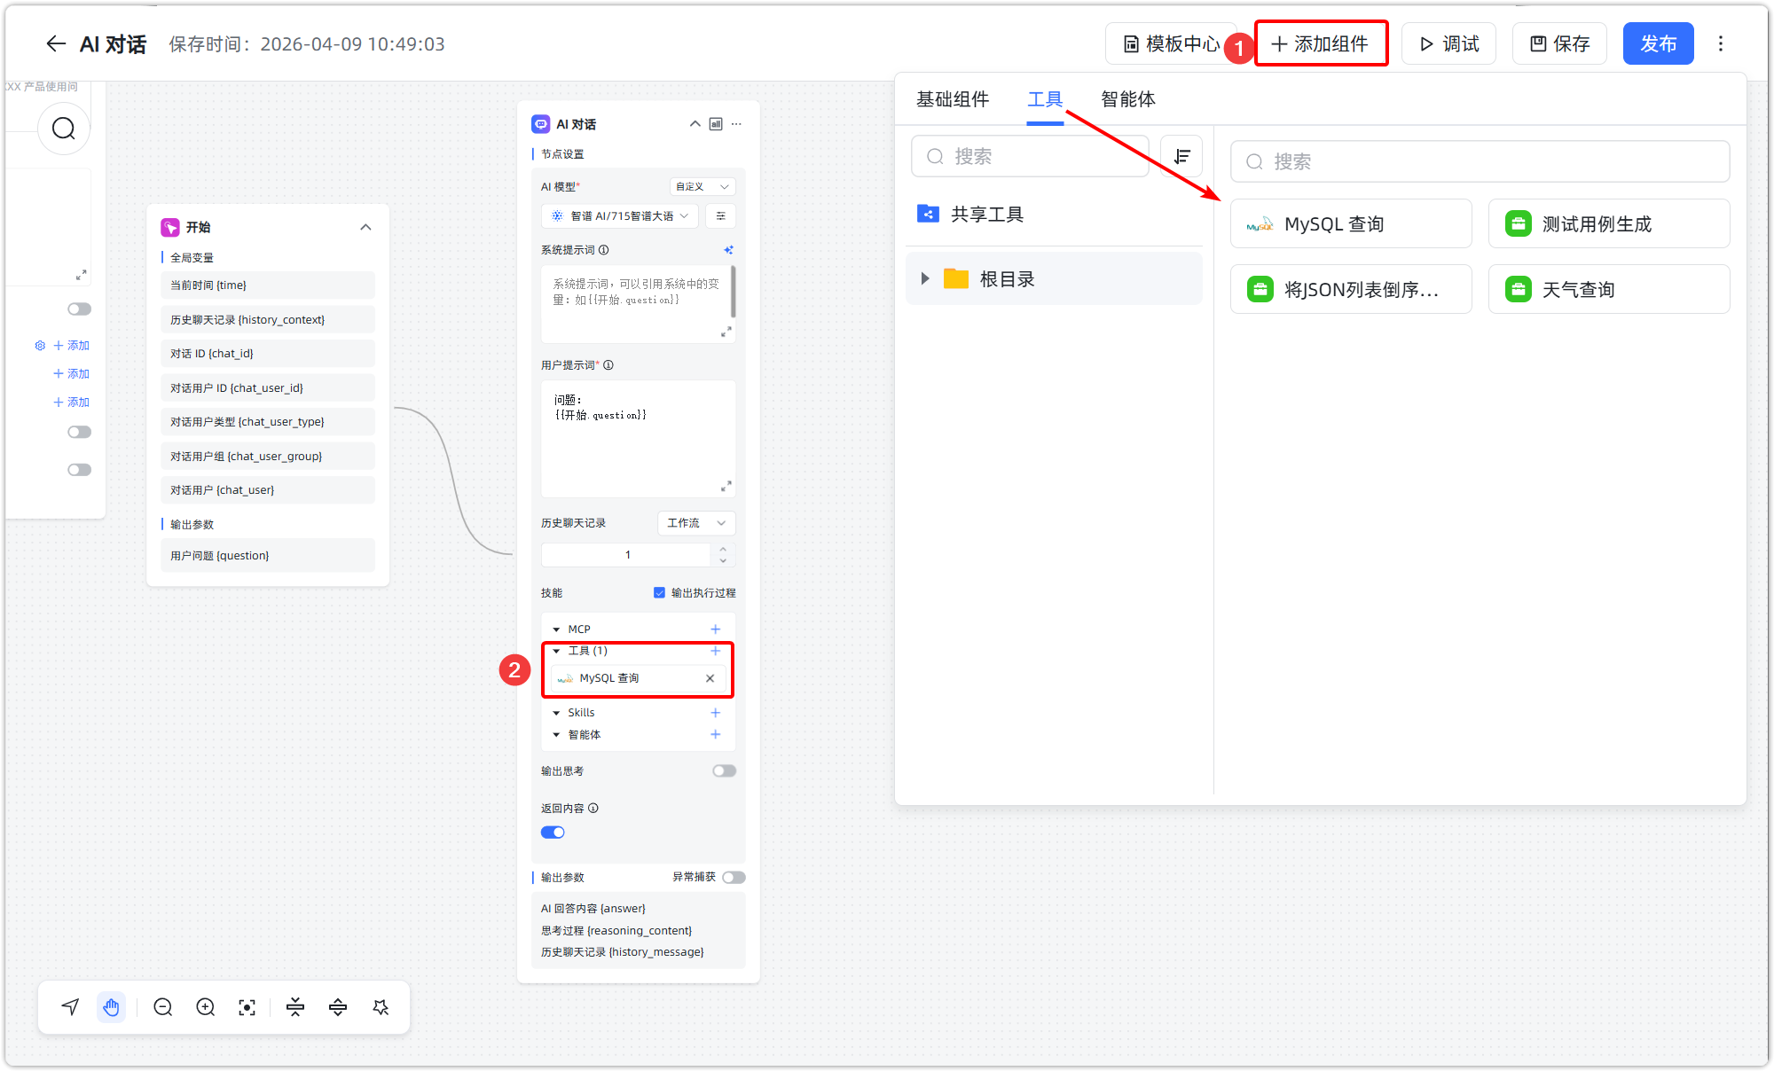Add a skill with Skills plus icon
Viewport: 1774px width, 1071px height.
pyautogui.click(x=715, y=713)
